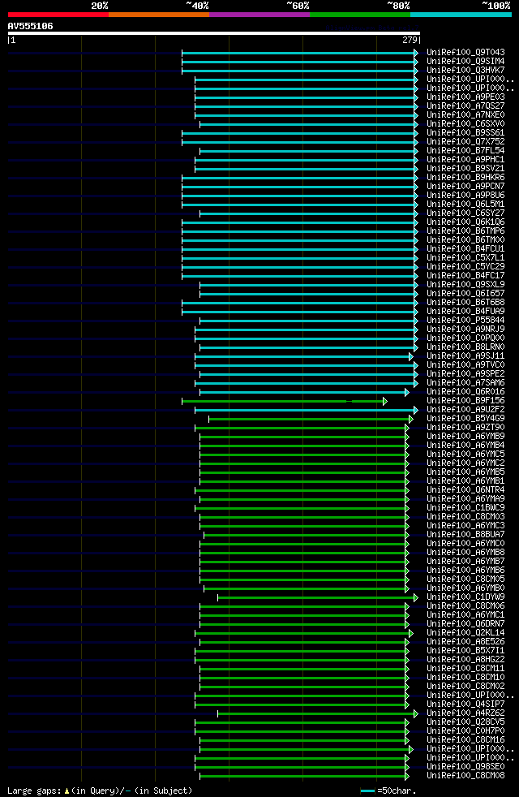Select the UniRef100_P55844 label
Viewport: 519px width, 797px height.
pyautogui.click(x=465, y=321)
